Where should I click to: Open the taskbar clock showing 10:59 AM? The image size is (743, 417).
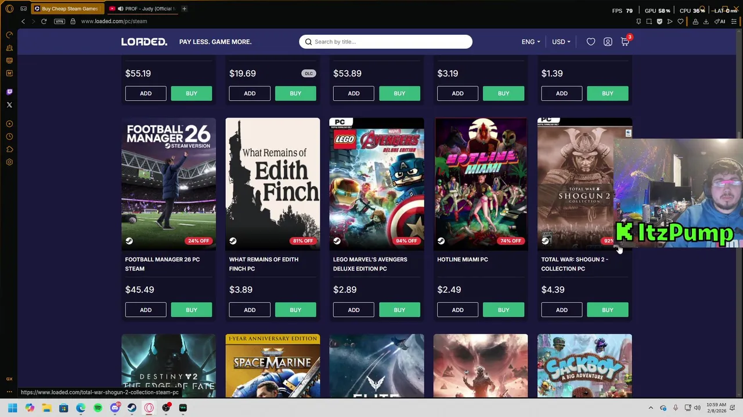click(716, 408)
